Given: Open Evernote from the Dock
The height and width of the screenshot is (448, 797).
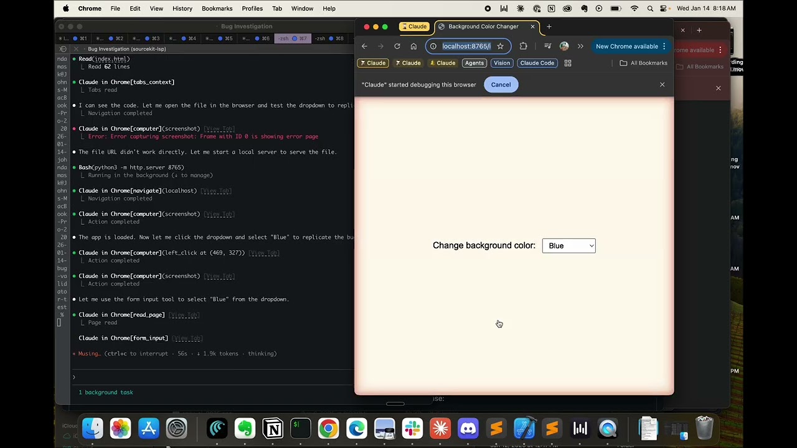Looking at the screenshot, I should 245,428.
